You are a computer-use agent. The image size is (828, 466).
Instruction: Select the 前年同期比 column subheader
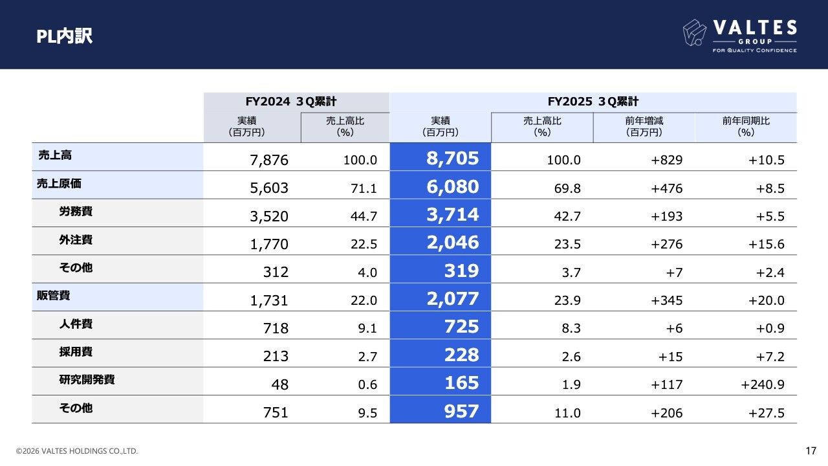[x=746, y=126]
